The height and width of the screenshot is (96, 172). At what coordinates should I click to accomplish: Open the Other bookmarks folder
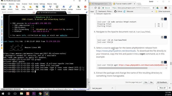[163, 11]
